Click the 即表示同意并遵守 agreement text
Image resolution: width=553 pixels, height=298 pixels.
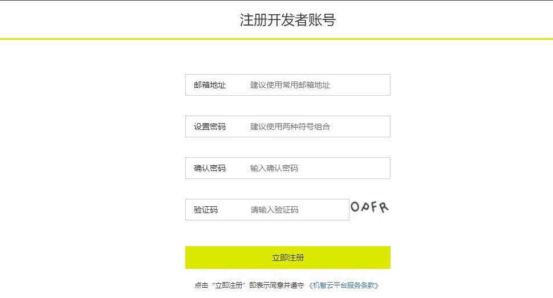click(276, 285)
